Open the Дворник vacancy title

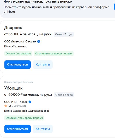pyautogui.click(x=13, y=28)
